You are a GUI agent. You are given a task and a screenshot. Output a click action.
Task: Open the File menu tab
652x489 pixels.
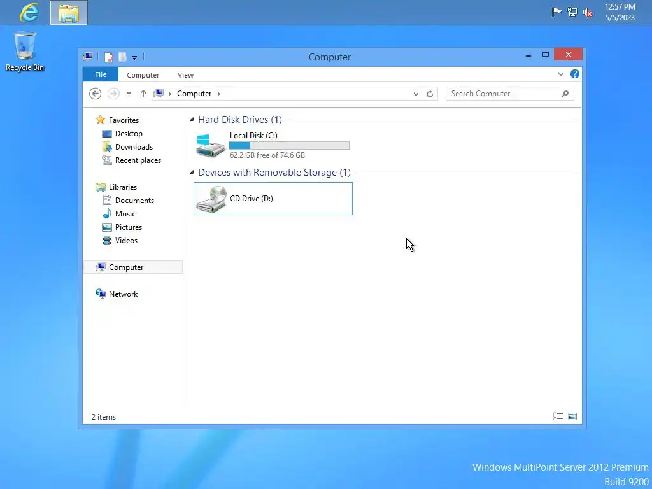pyautogui.click(x=101, y=74)
